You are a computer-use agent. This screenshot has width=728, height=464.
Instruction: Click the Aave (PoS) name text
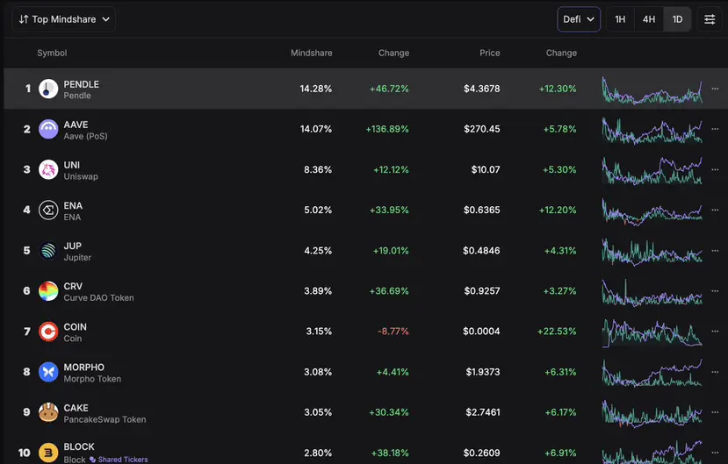[x=85, y=136]
